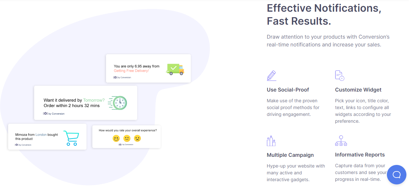Select the happy face rating
Viewport: 409px width, 187px height.
[x=116, y=138]
